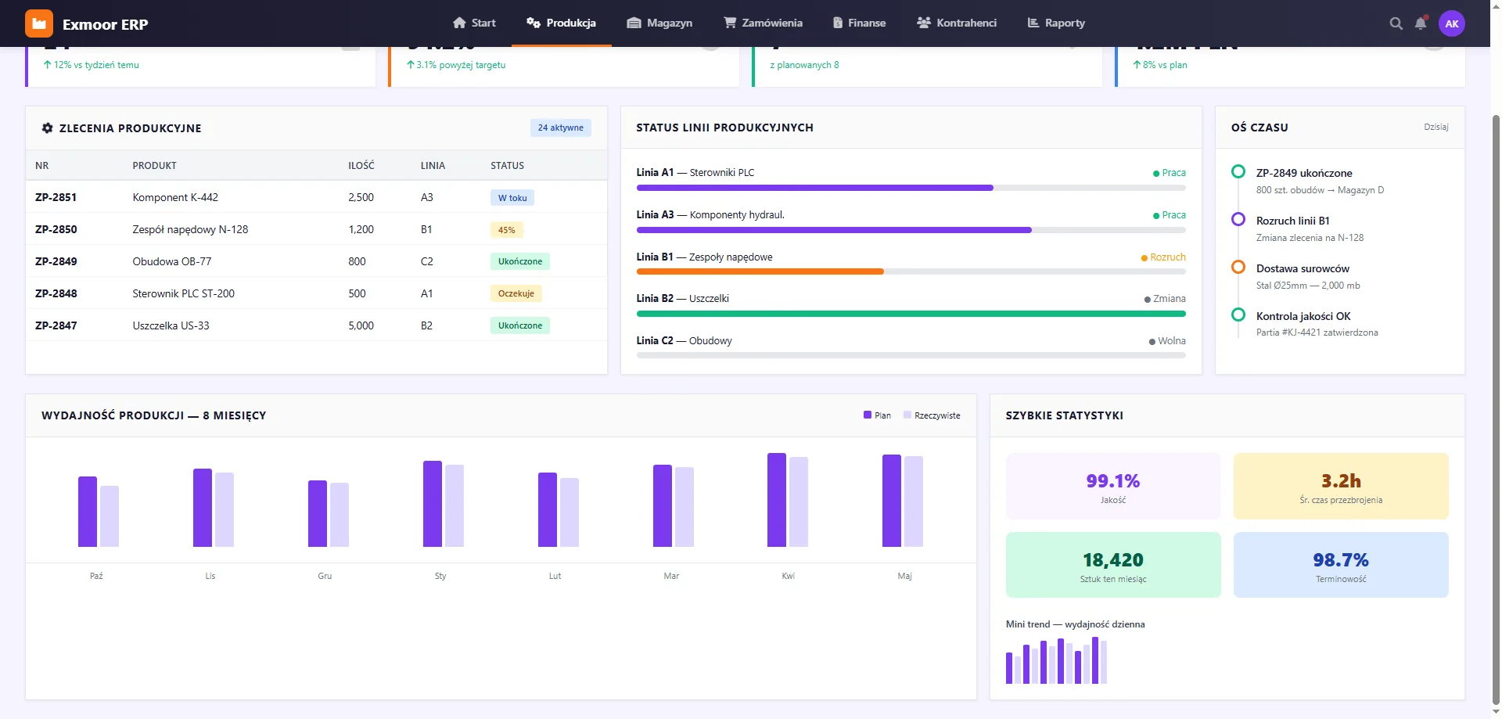Click the gear icon beside Zlecenia Produkcyjne
Screen dimensions: 1502x719
pyautogui.click(x=48, y=128)
